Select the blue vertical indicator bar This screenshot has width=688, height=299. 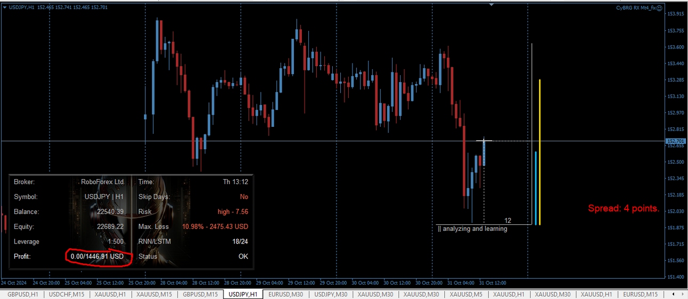[x=535, y=188]
